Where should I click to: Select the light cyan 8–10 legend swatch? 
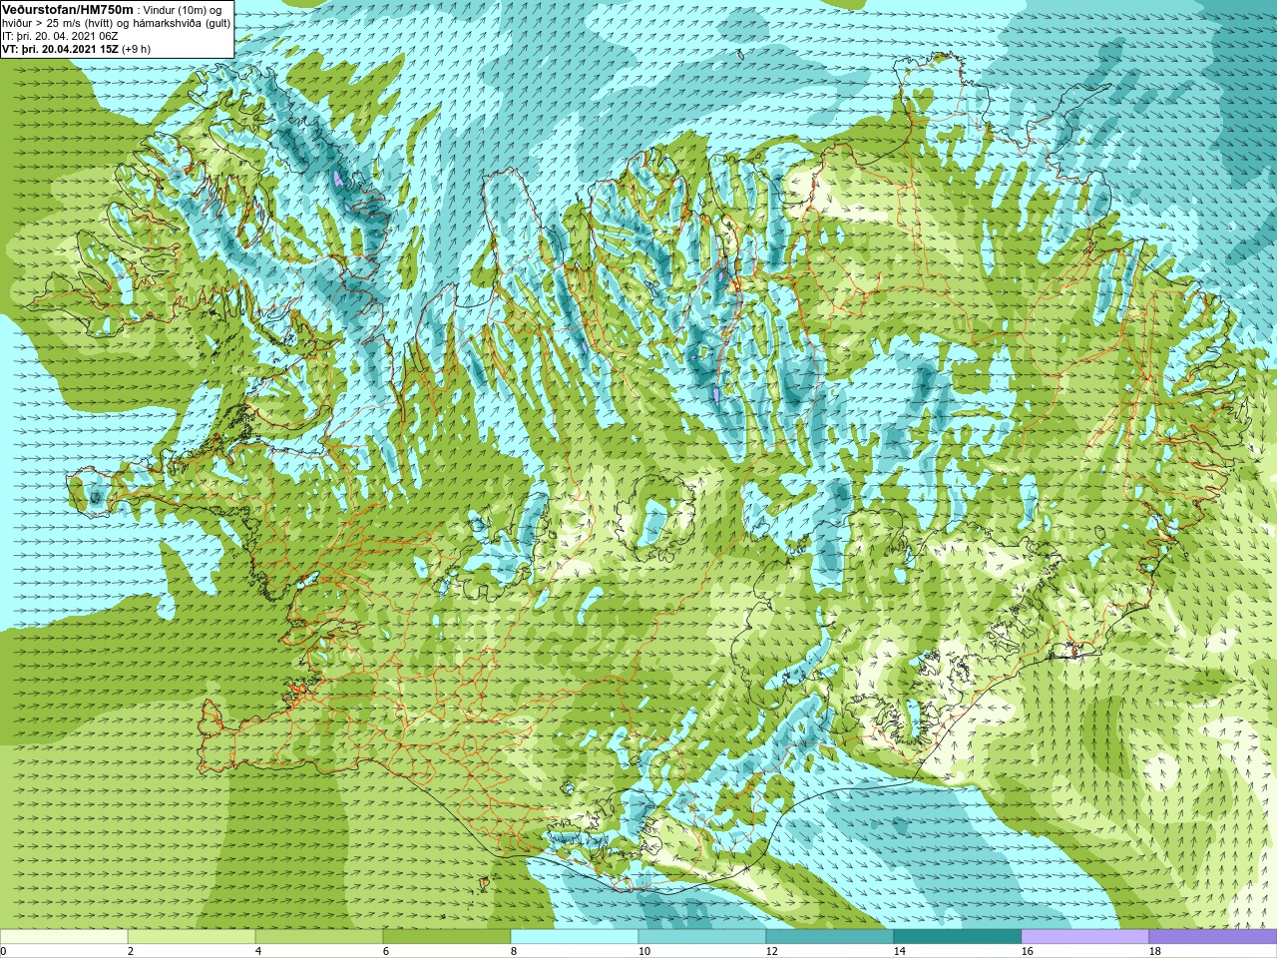575,937
